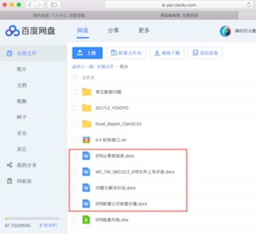Check the box for Excel_Report_Client5.03 folder
Viewport: 256px width, 234px height.
pos(75,124)
